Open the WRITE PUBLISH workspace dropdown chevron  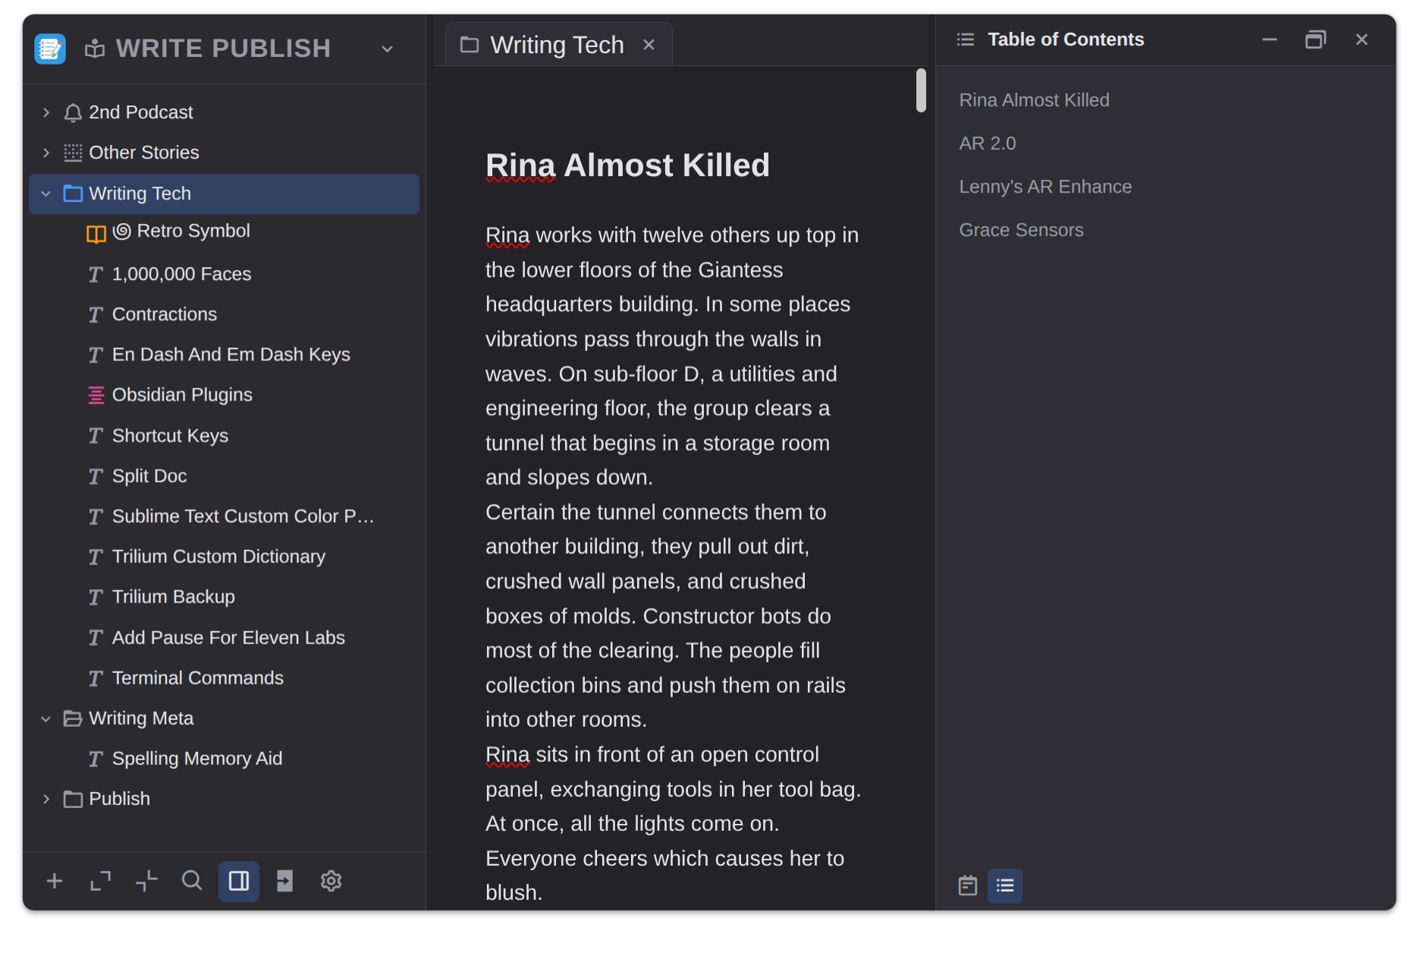tap(387, 49)
